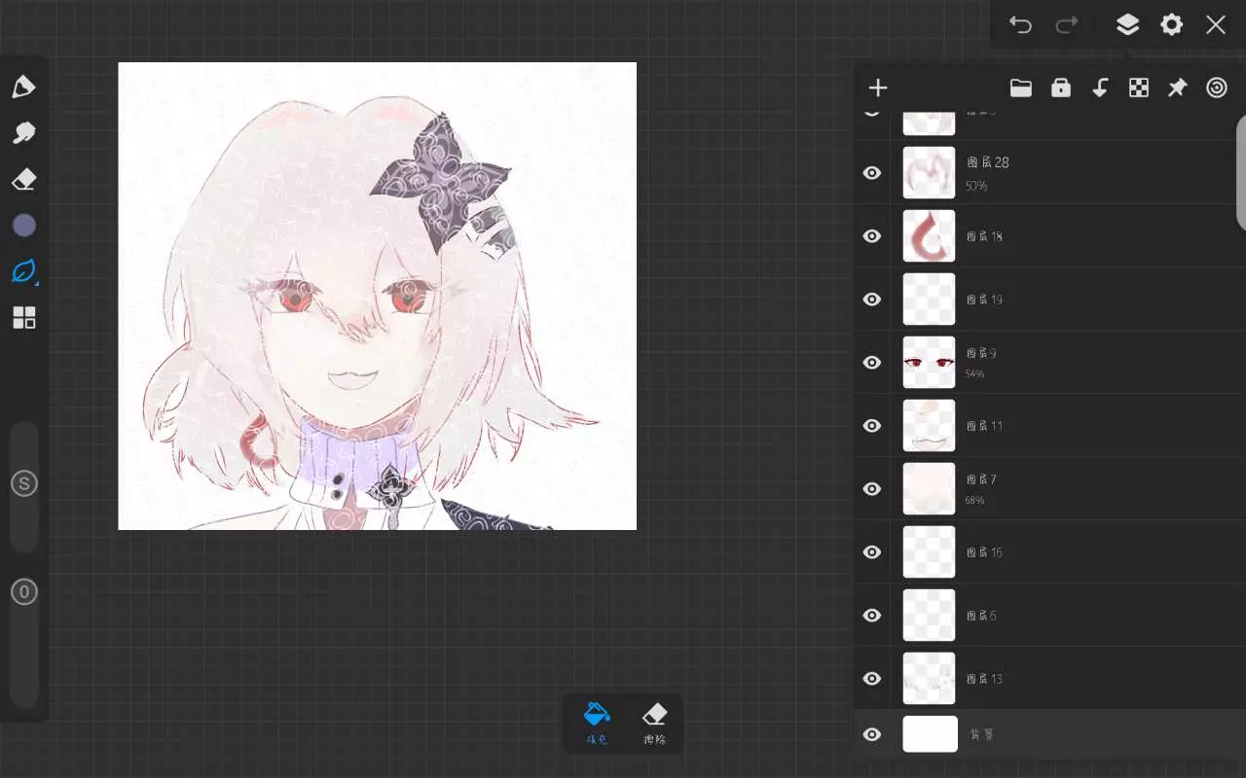Select the white 背景 thumbnail
Viewport: 1246px width, 778px height.
point(930,734)
